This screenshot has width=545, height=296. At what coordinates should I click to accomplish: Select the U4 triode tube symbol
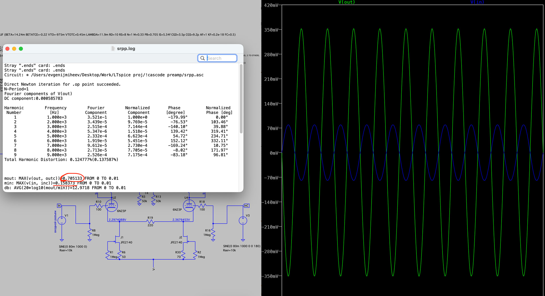click(189, 206)
